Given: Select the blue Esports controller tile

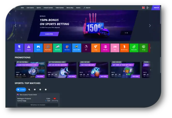Looking at the screenshot, I should (38, 48).
